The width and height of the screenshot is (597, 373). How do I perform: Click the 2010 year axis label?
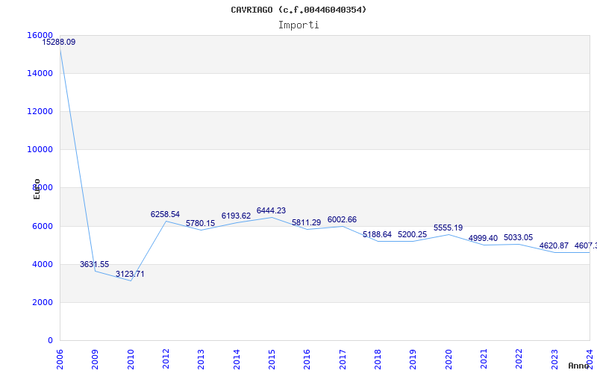130,360
